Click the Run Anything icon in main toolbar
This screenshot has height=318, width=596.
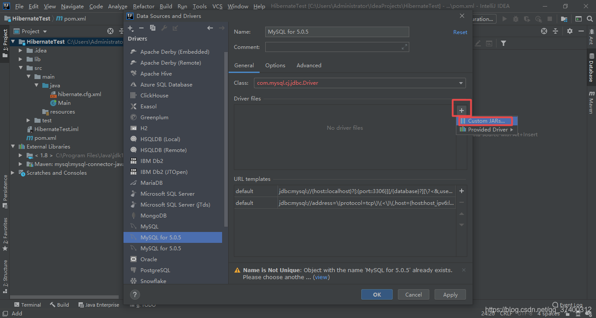(578, 19)
